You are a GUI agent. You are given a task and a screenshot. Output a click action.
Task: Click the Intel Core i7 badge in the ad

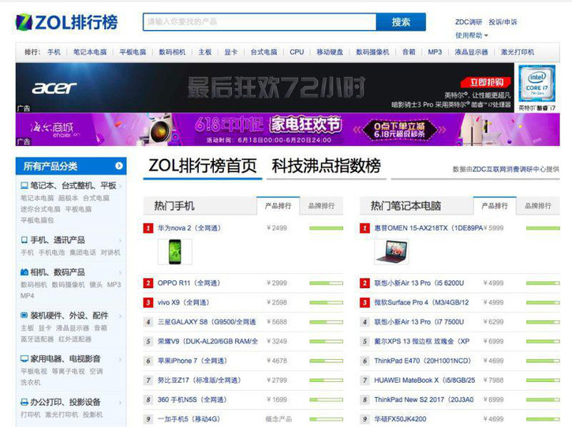[537, 83]
